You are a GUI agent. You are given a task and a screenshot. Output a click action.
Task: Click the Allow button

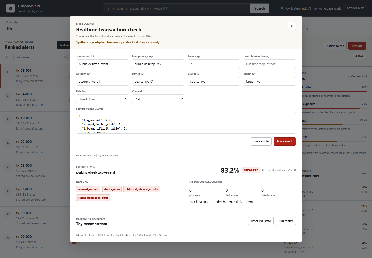(359, 56)
